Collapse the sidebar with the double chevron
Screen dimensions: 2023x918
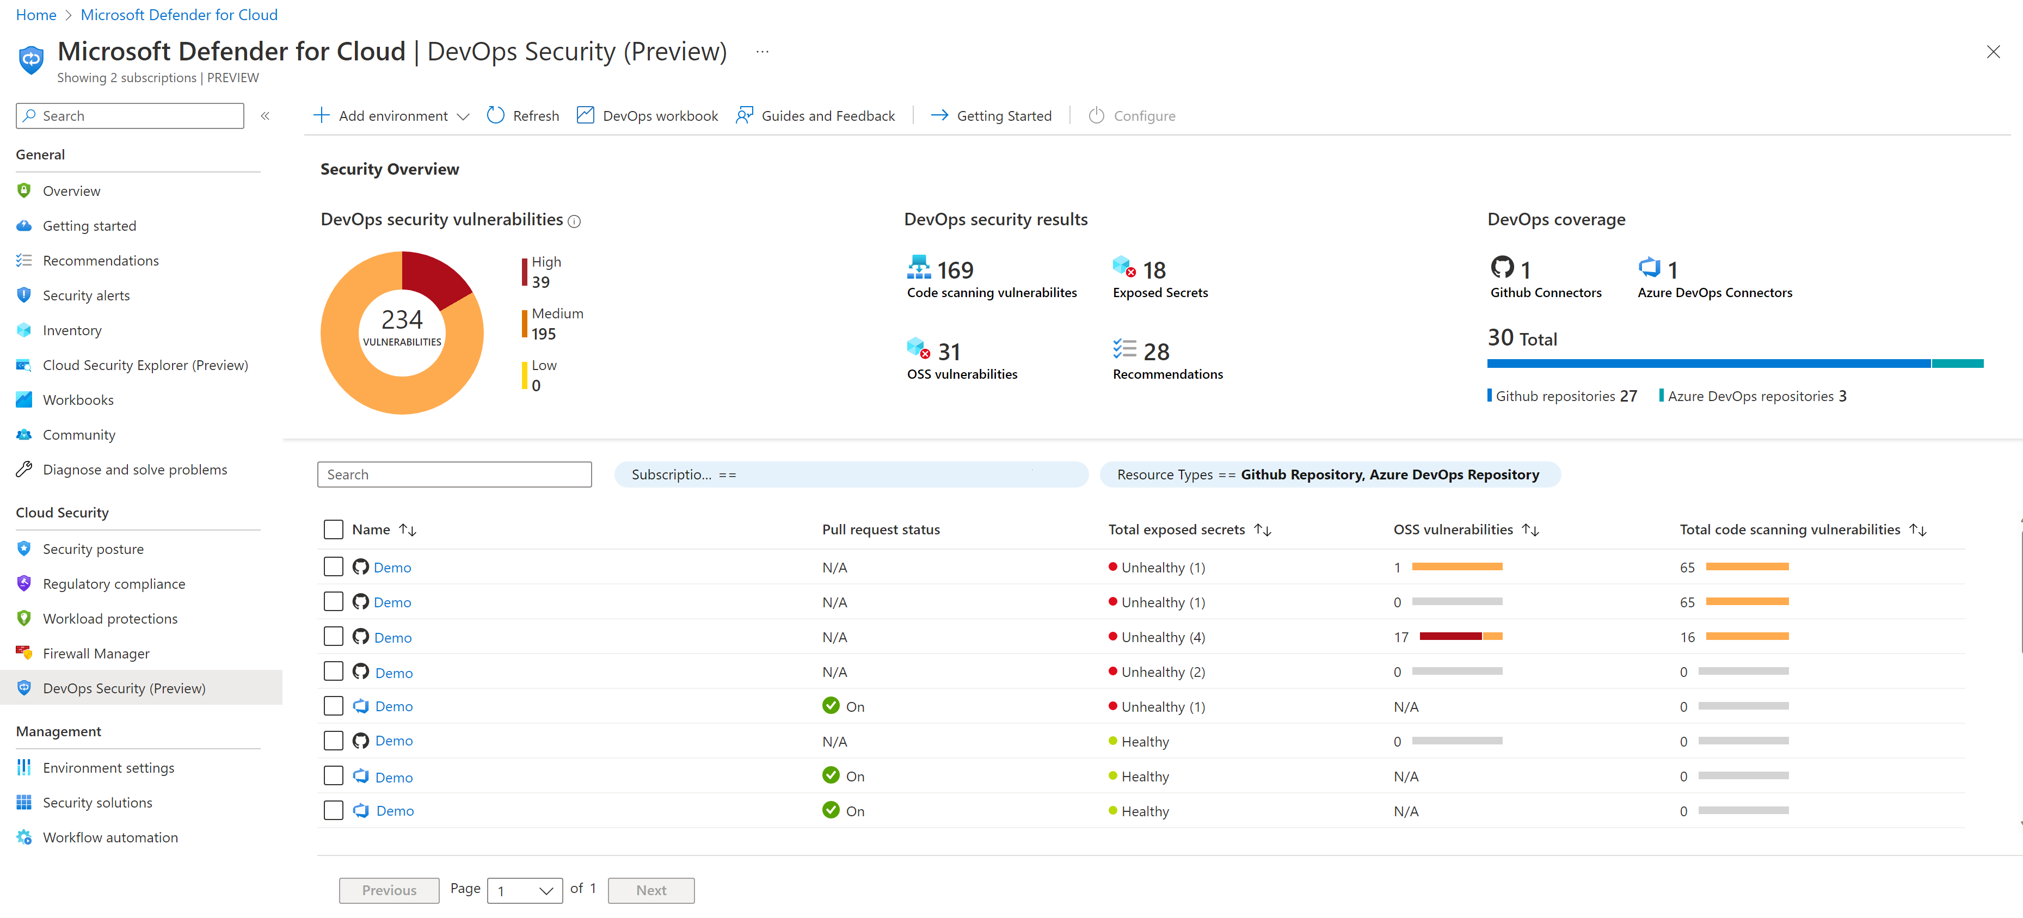tap(266, 115)
